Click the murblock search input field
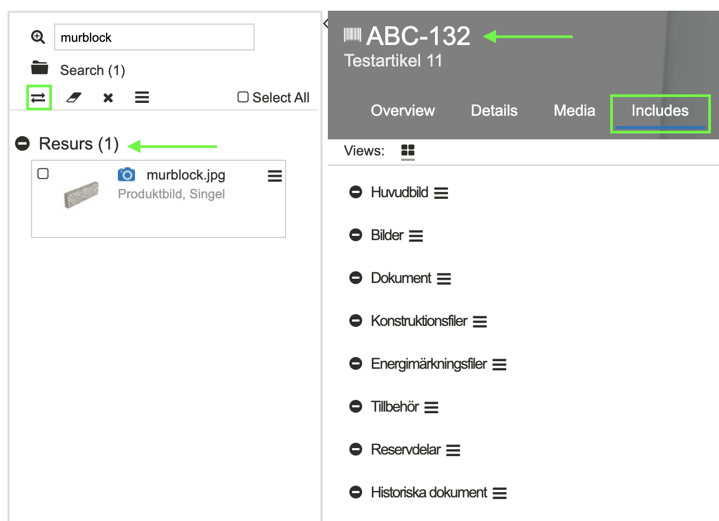Image resolution: width=719 pixels, height=521 pixels. (154, 38)
